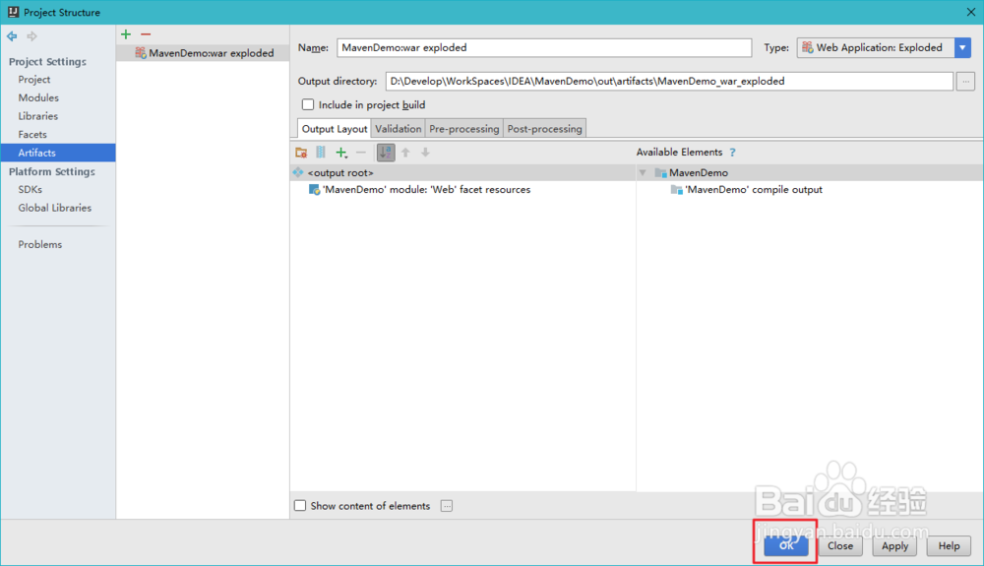Move element up with arrow icon
Viewport: 984px width, 566px height.
pyautogui.click(x=406, y=153)
